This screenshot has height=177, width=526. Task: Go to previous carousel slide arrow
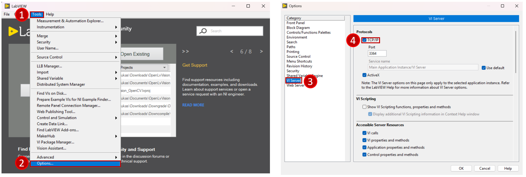[x=232, y=51]
